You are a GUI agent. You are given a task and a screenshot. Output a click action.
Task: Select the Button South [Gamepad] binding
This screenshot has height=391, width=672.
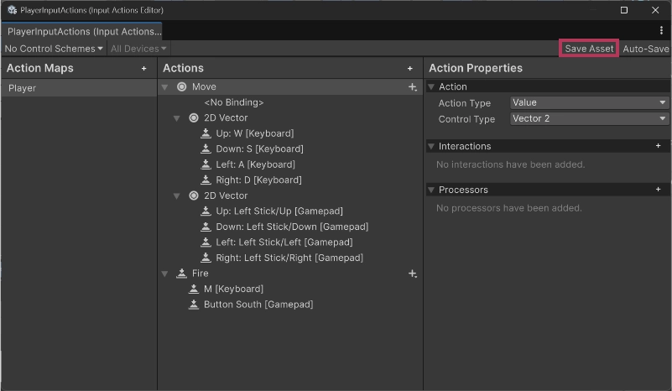click(258, 305)
